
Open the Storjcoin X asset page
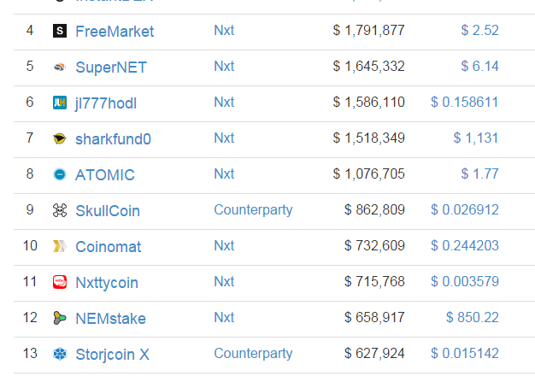pos(112,355)
